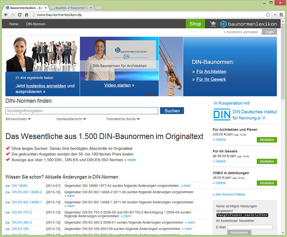The width and height of the screenshot is (287, 237).
Task: Open the browser home page icon
Action: 26,15
